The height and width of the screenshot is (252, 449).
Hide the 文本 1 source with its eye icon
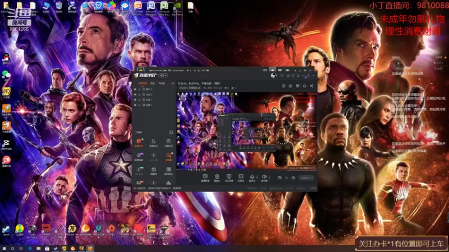click(x=135, y=100)
